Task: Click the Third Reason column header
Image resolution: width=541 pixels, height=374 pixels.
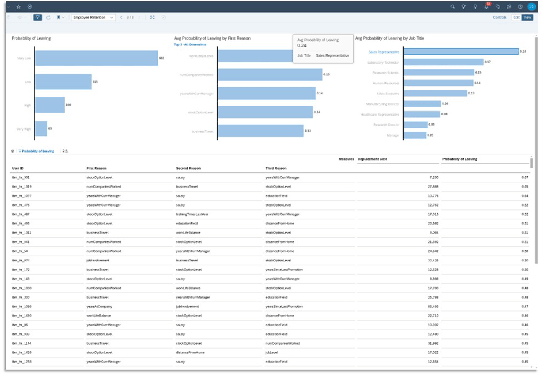Action: click(276, 168)
